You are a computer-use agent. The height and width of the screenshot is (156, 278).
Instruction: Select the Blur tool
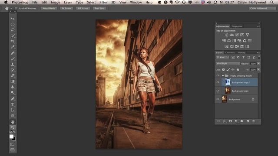(x=13, y=87)
